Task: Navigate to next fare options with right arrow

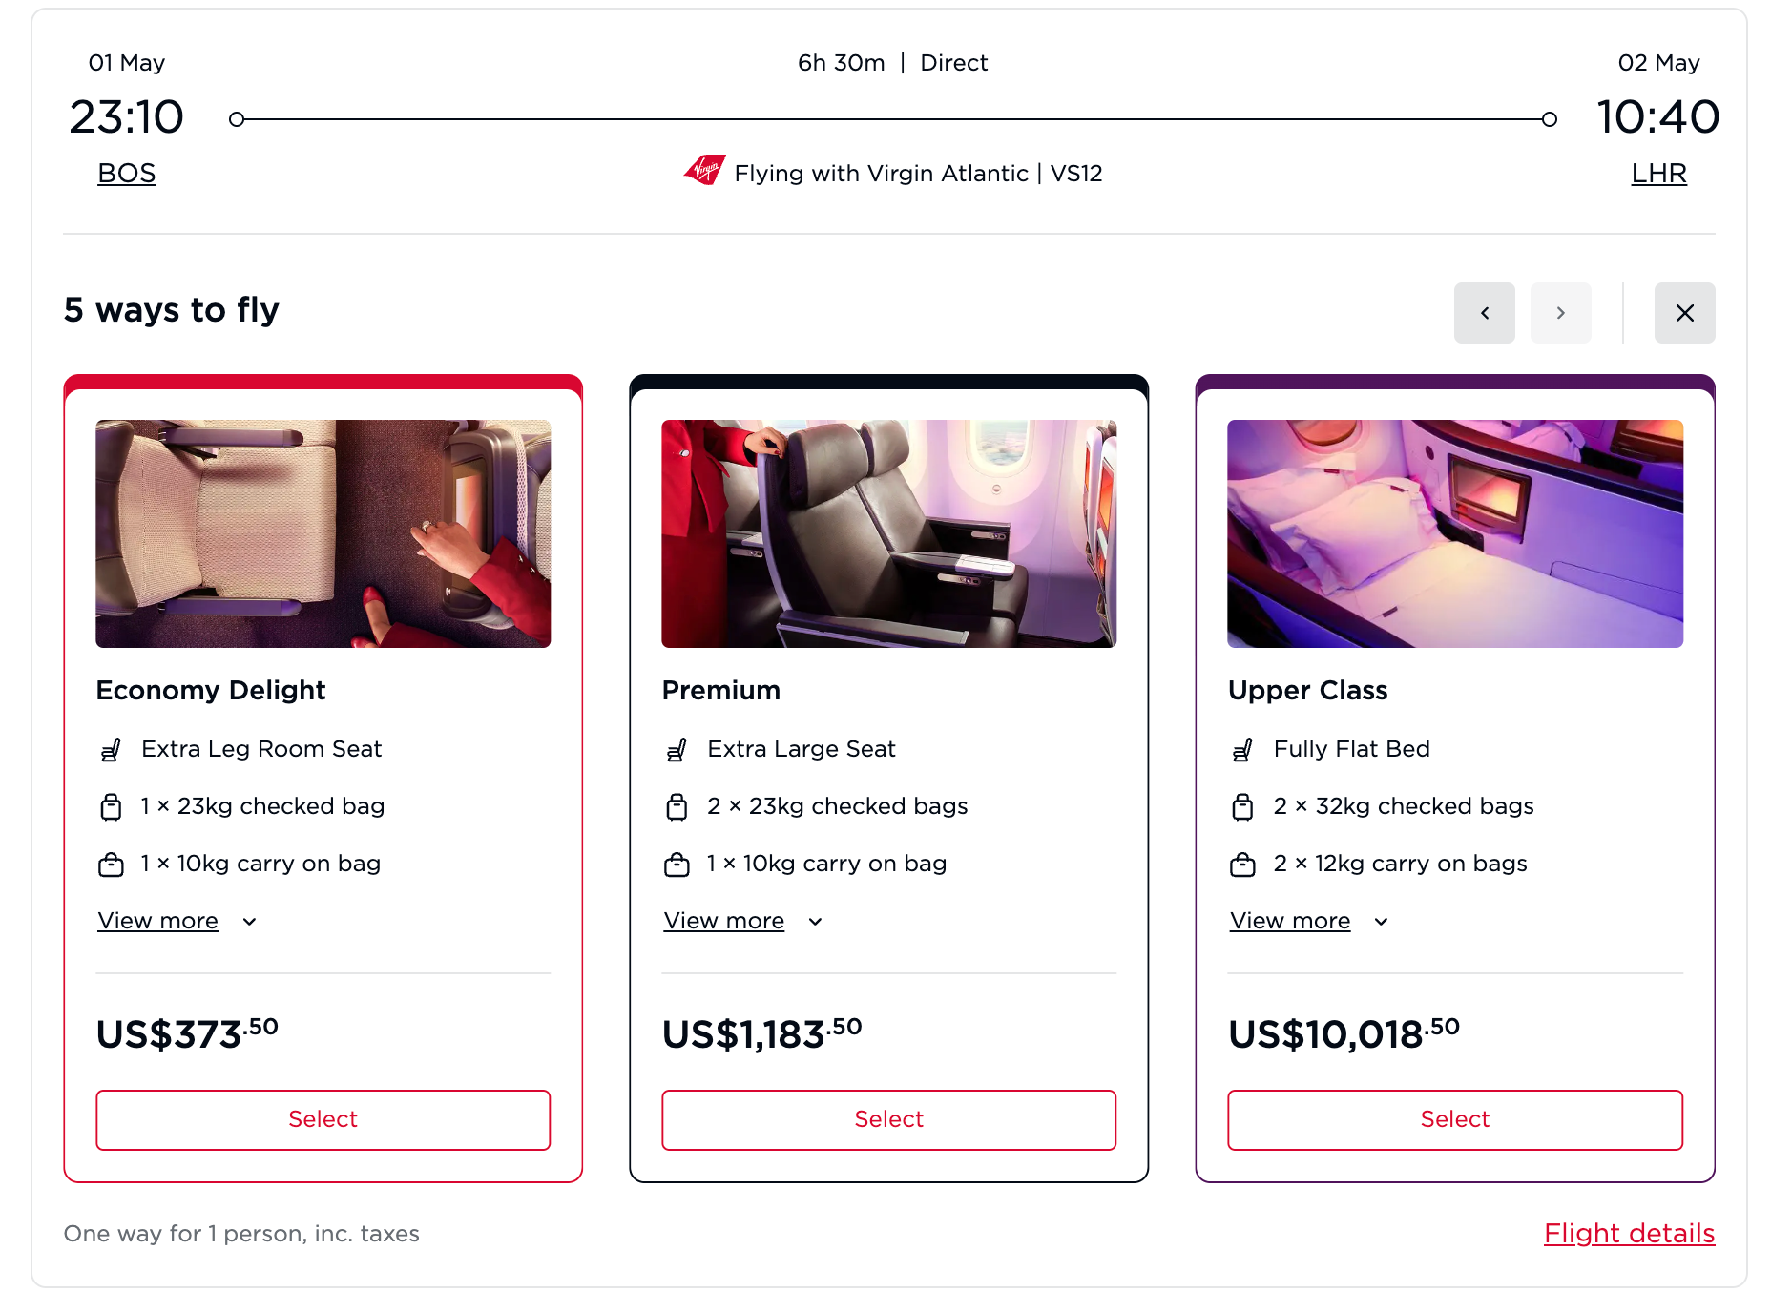Action: click(x=1560, y=313)
